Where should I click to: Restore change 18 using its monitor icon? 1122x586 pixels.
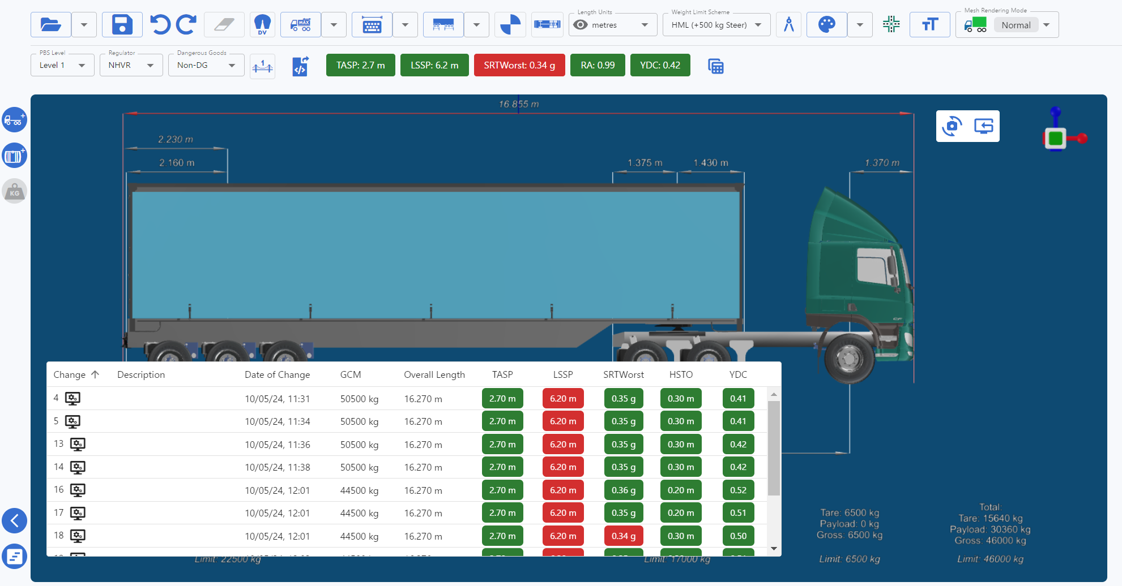click(78, 536)
